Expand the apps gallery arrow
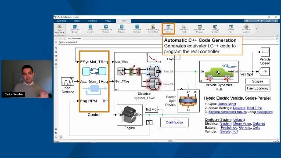281x158 pixels. [256, 29]
